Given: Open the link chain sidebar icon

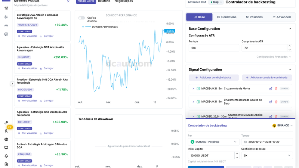Looking at the screenshot, I should point(6,123).
